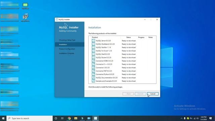Select the Installation Complete step
Image resolution: width=215 pixels, height=121 pixels.
pyautogui.click(x=67, y=53)
